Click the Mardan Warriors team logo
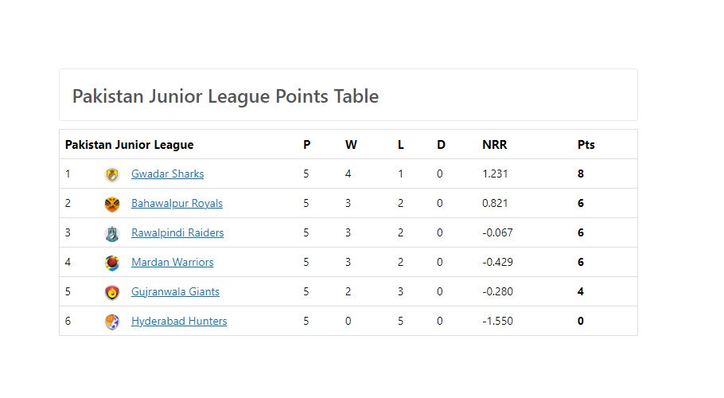Image resolution: width=724 pixels, height=398 pixels. (x=111, y=263)
